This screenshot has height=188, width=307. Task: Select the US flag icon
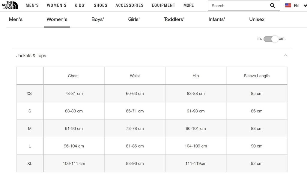coord(288,5)
